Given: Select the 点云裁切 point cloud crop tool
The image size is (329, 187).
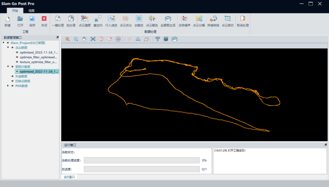Looking at the screenshot, I should coord(228,19).
